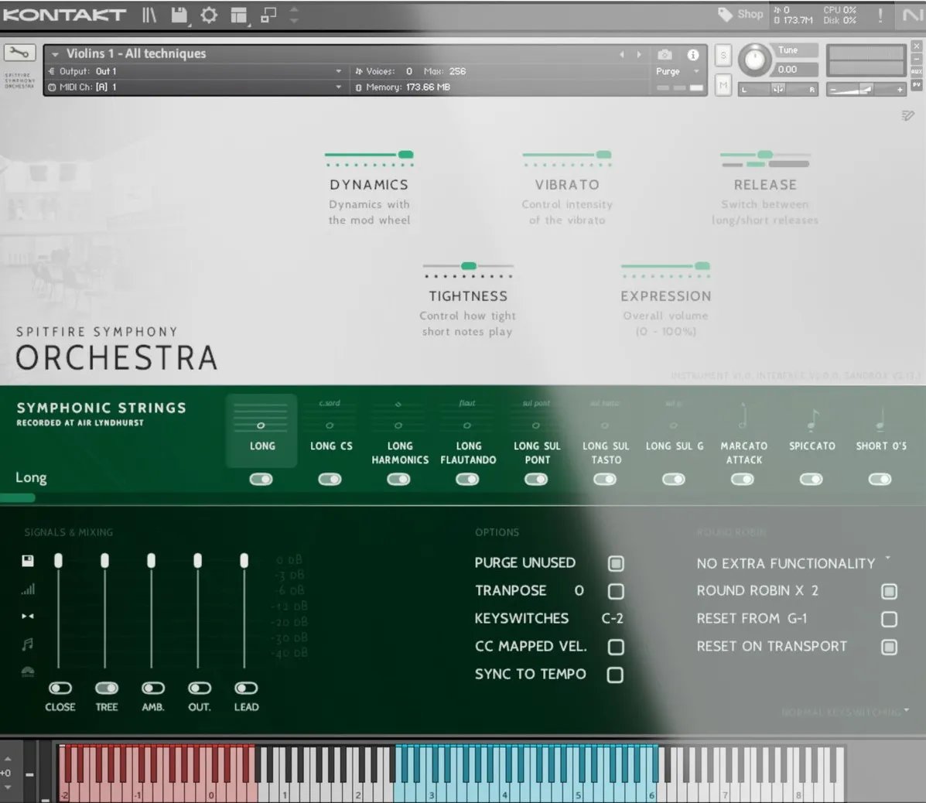Click the minimize view icon in header
The image size is (926, 803).
pos(268,15)
